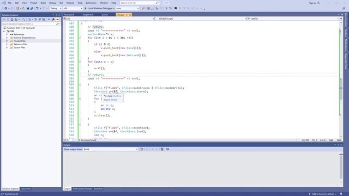This screenshot has width=349, height=196.
Task: Expand the External Dependencies node
Action: tap(7, 38)
